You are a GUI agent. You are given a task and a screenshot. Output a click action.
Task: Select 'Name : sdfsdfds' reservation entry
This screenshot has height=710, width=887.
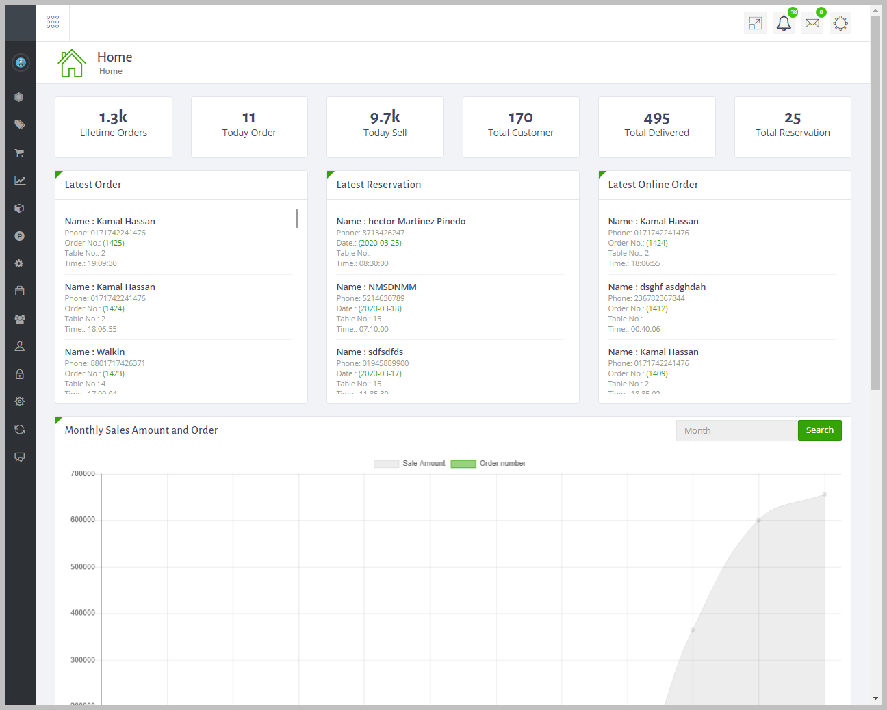(x=370, y=352)
